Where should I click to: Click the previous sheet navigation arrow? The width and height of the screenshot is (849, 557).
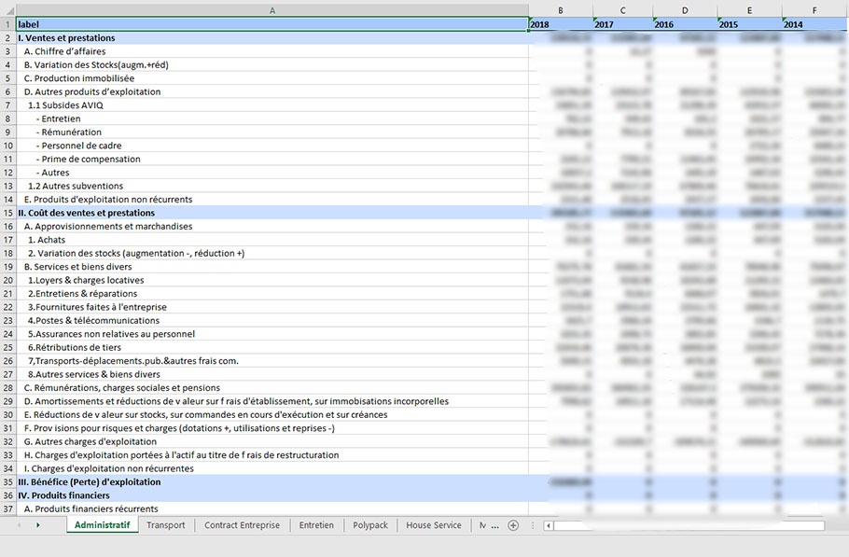pos(19,526)
